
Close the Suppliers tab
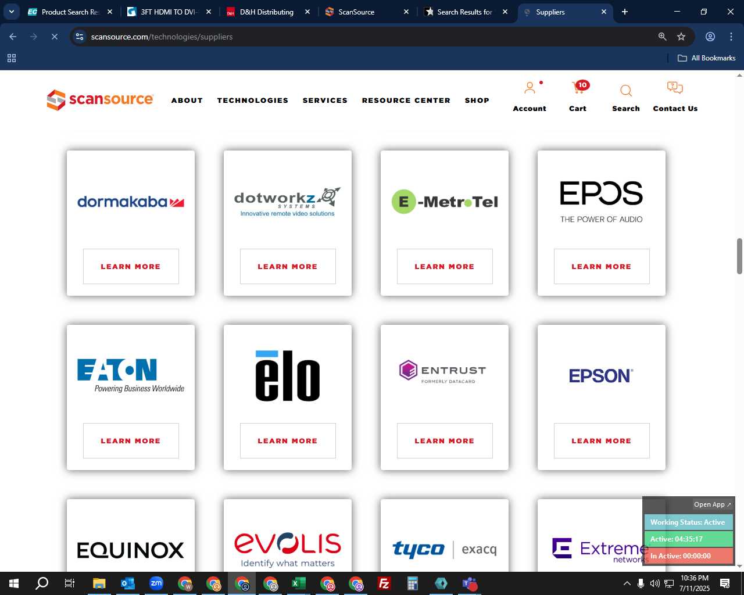tap(604, 12)
